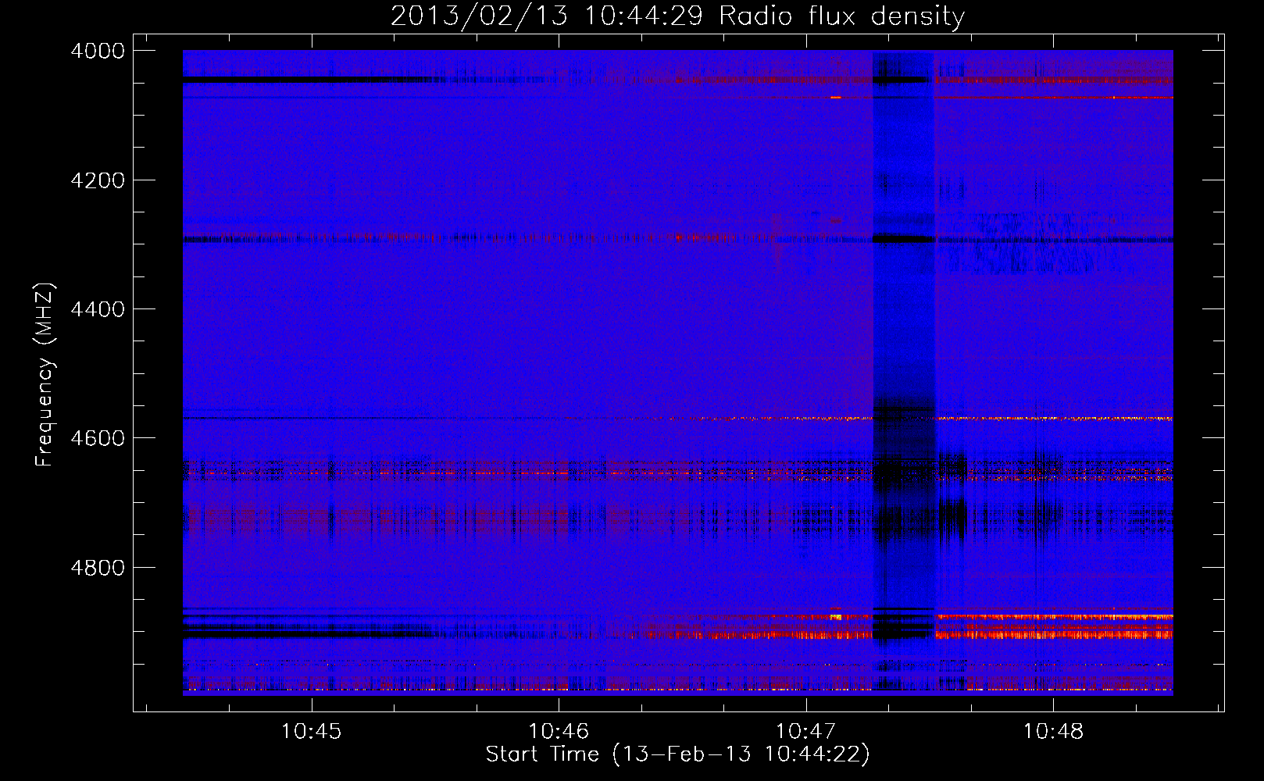
Task: Click the "Start Time (13-Feb-13 10:44:22)" axis label
Action: coord(677,754)
